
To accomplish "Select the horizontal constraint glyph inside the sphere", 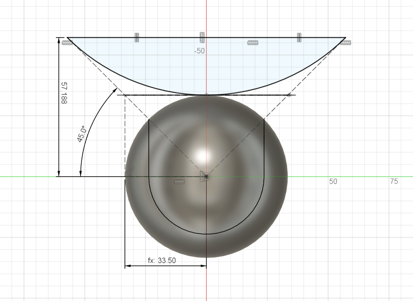I will (x=179, y=182).
